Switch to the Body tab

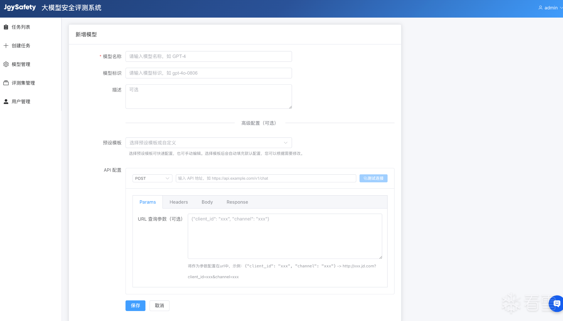tap(207, 202)
